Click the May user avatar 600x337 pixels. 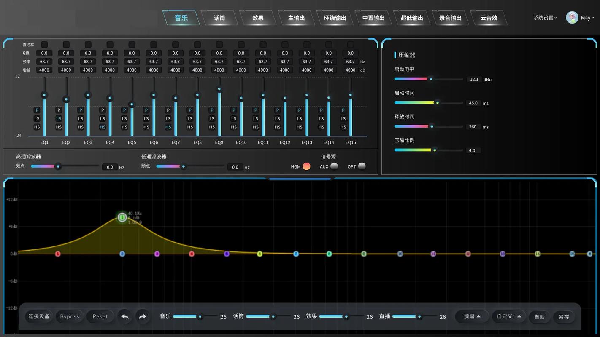[572, 18]
